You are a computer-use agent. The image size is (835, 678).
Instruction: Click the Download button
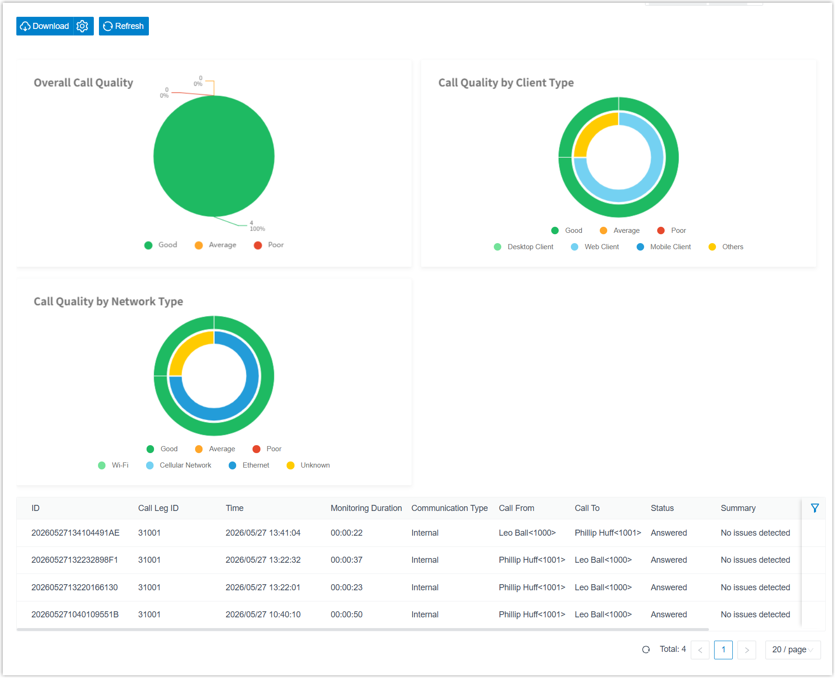click(45, 26)
